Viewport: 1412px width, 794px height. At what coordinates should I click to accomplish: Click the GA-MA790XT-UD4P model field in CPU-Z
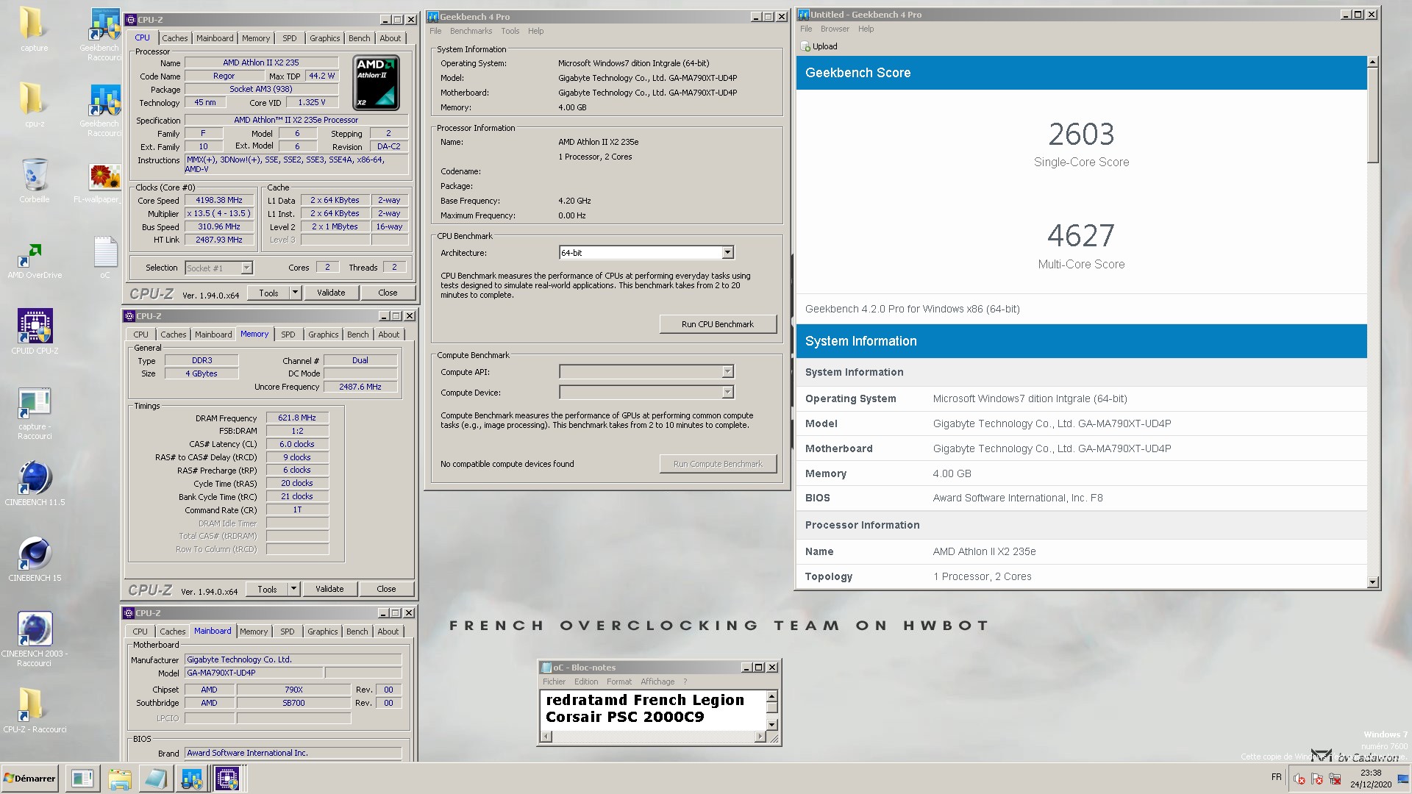pos(254,673)
